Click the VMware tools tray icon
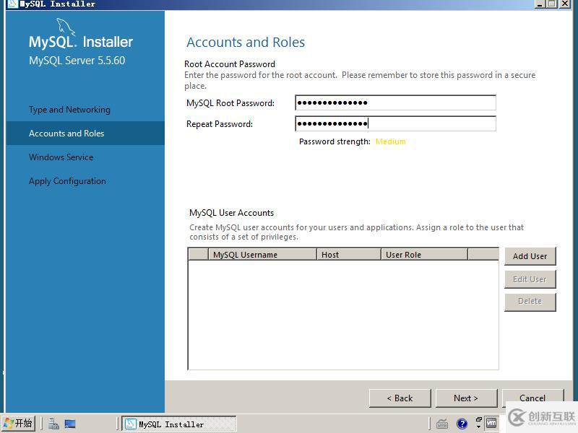 click(x=491, y=424)
